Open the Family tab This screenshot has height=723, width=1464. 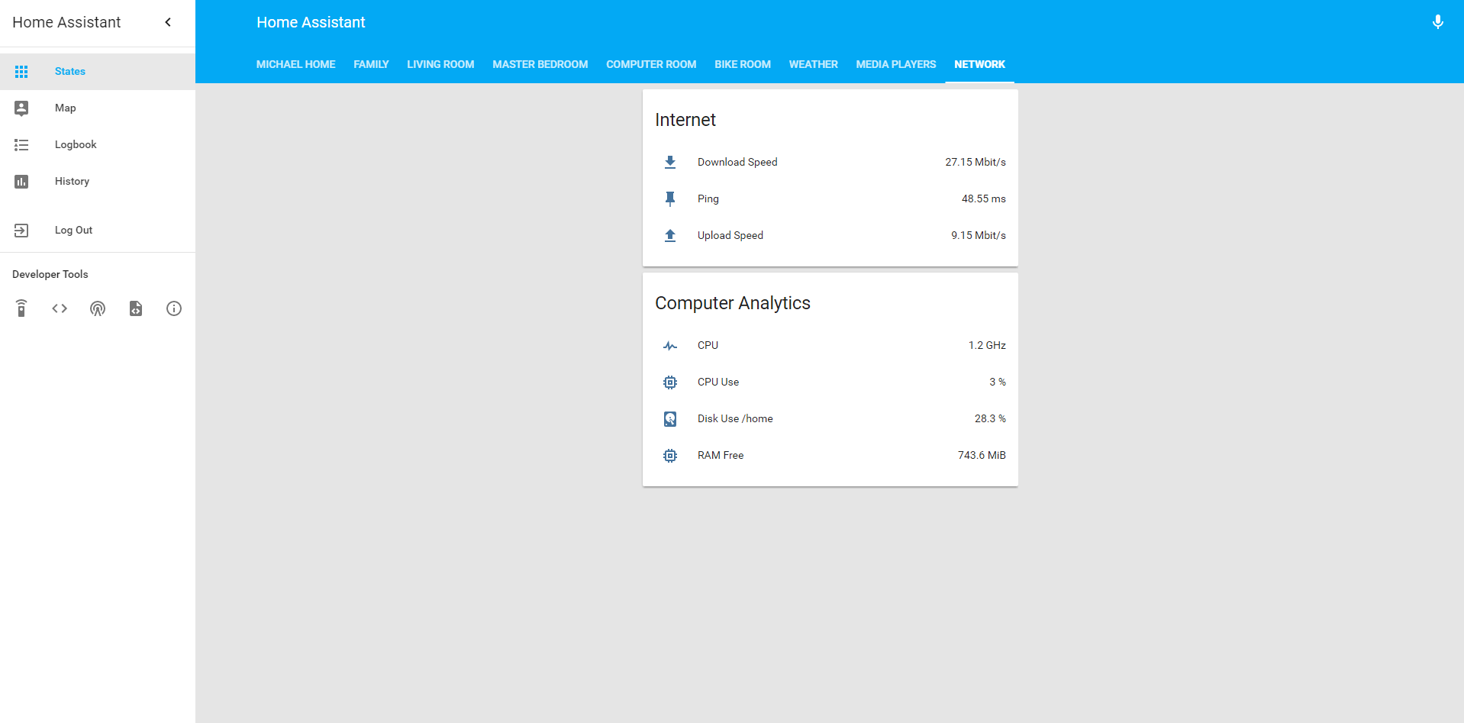(x=371, y=65)
